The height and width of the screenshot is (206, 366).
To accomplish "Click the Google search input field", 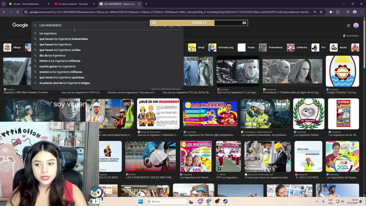I will 94,25.
